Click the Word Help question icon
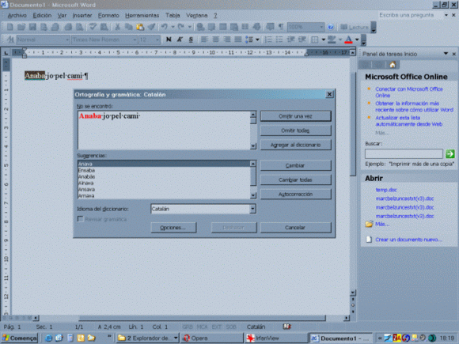Image resolution: width=459 pixels, height=344 pixels. pyautogui.click(x=331, y=27)
